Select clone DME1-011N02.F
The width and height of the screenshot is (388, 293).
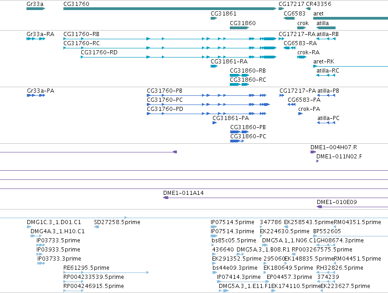[x=339, y=157]
